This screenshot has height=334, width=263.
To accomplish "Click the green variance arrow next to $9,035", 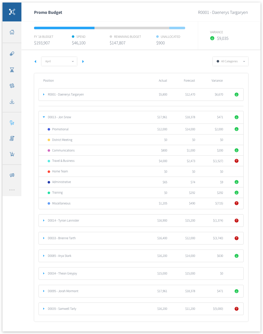I will point(212,38).
